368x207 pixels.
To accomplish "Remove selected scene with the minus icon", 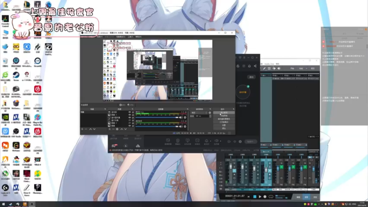I will pos(86,129).
